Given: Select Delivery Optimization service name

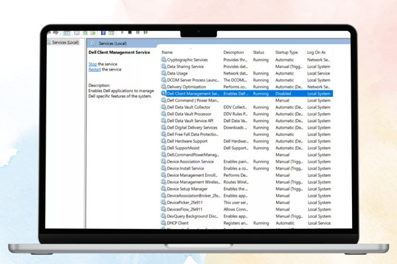Looking at the screenshot, I should (187, 87).
